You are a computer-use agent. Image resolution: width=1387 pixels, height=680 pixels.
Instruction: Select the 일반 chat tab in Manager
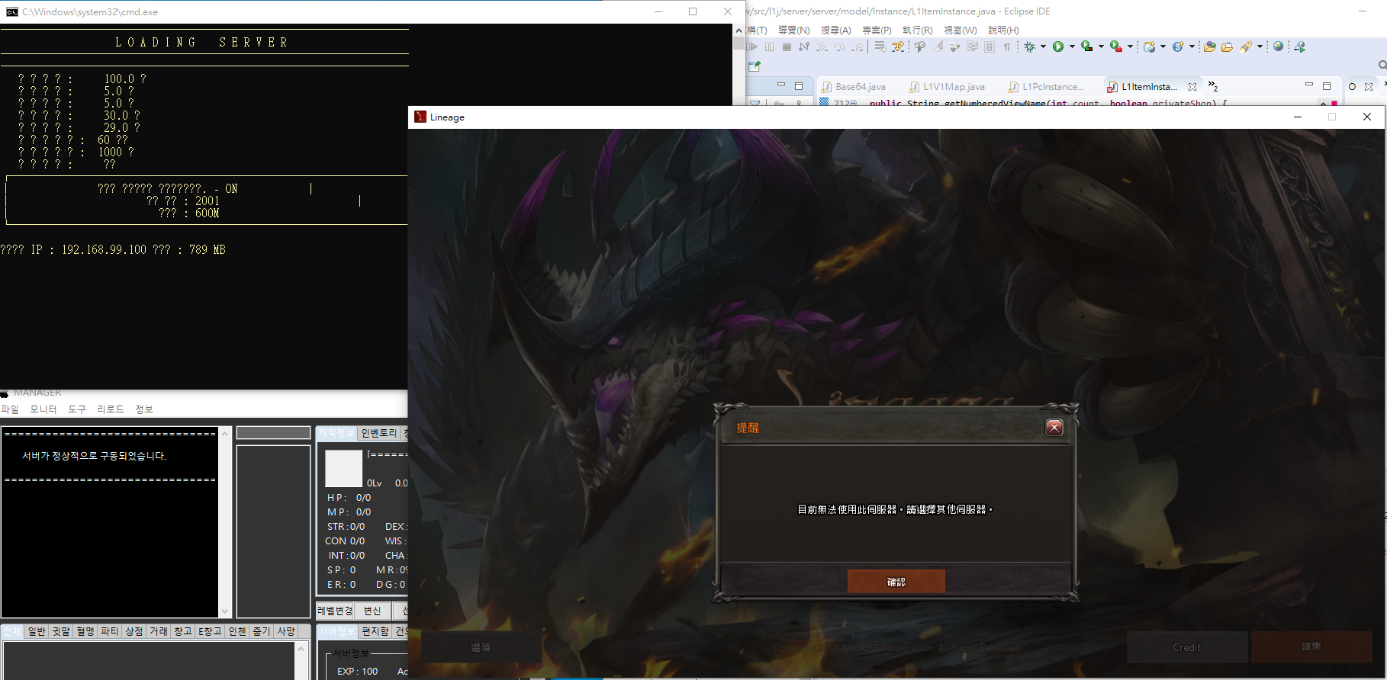(x=37, y=631)
